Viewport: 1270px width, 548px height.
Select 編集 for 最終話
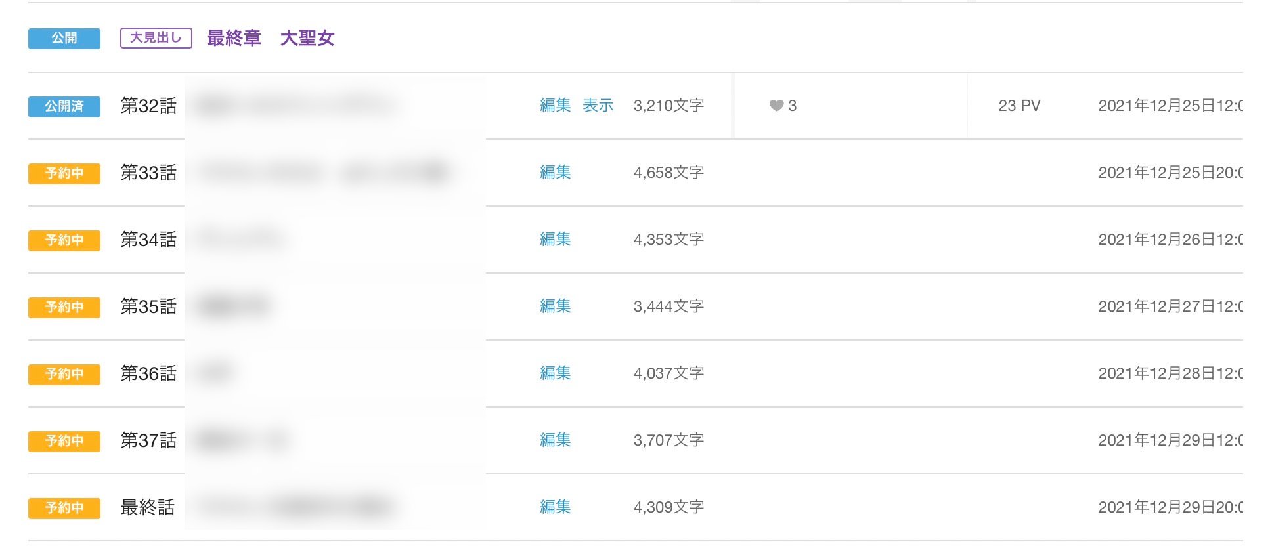(555, 507)
